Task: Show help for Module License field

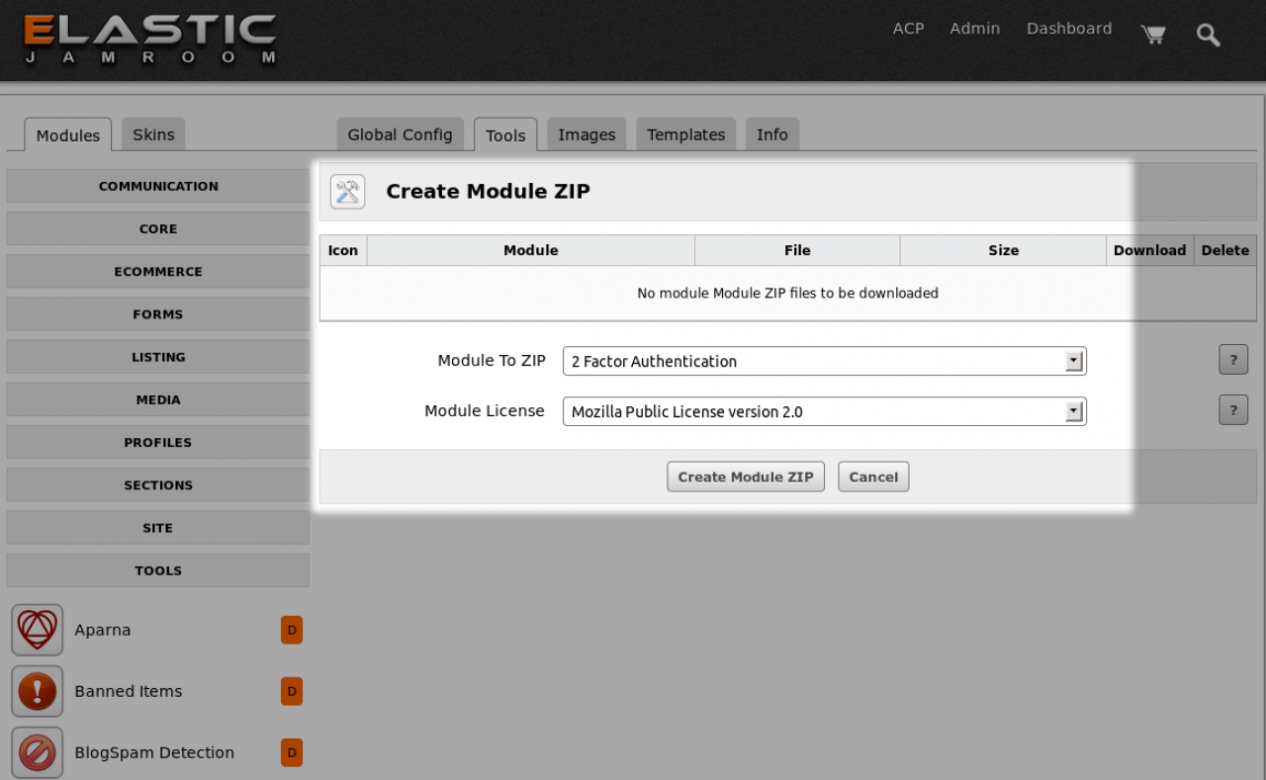Action: click(1232, 410)
